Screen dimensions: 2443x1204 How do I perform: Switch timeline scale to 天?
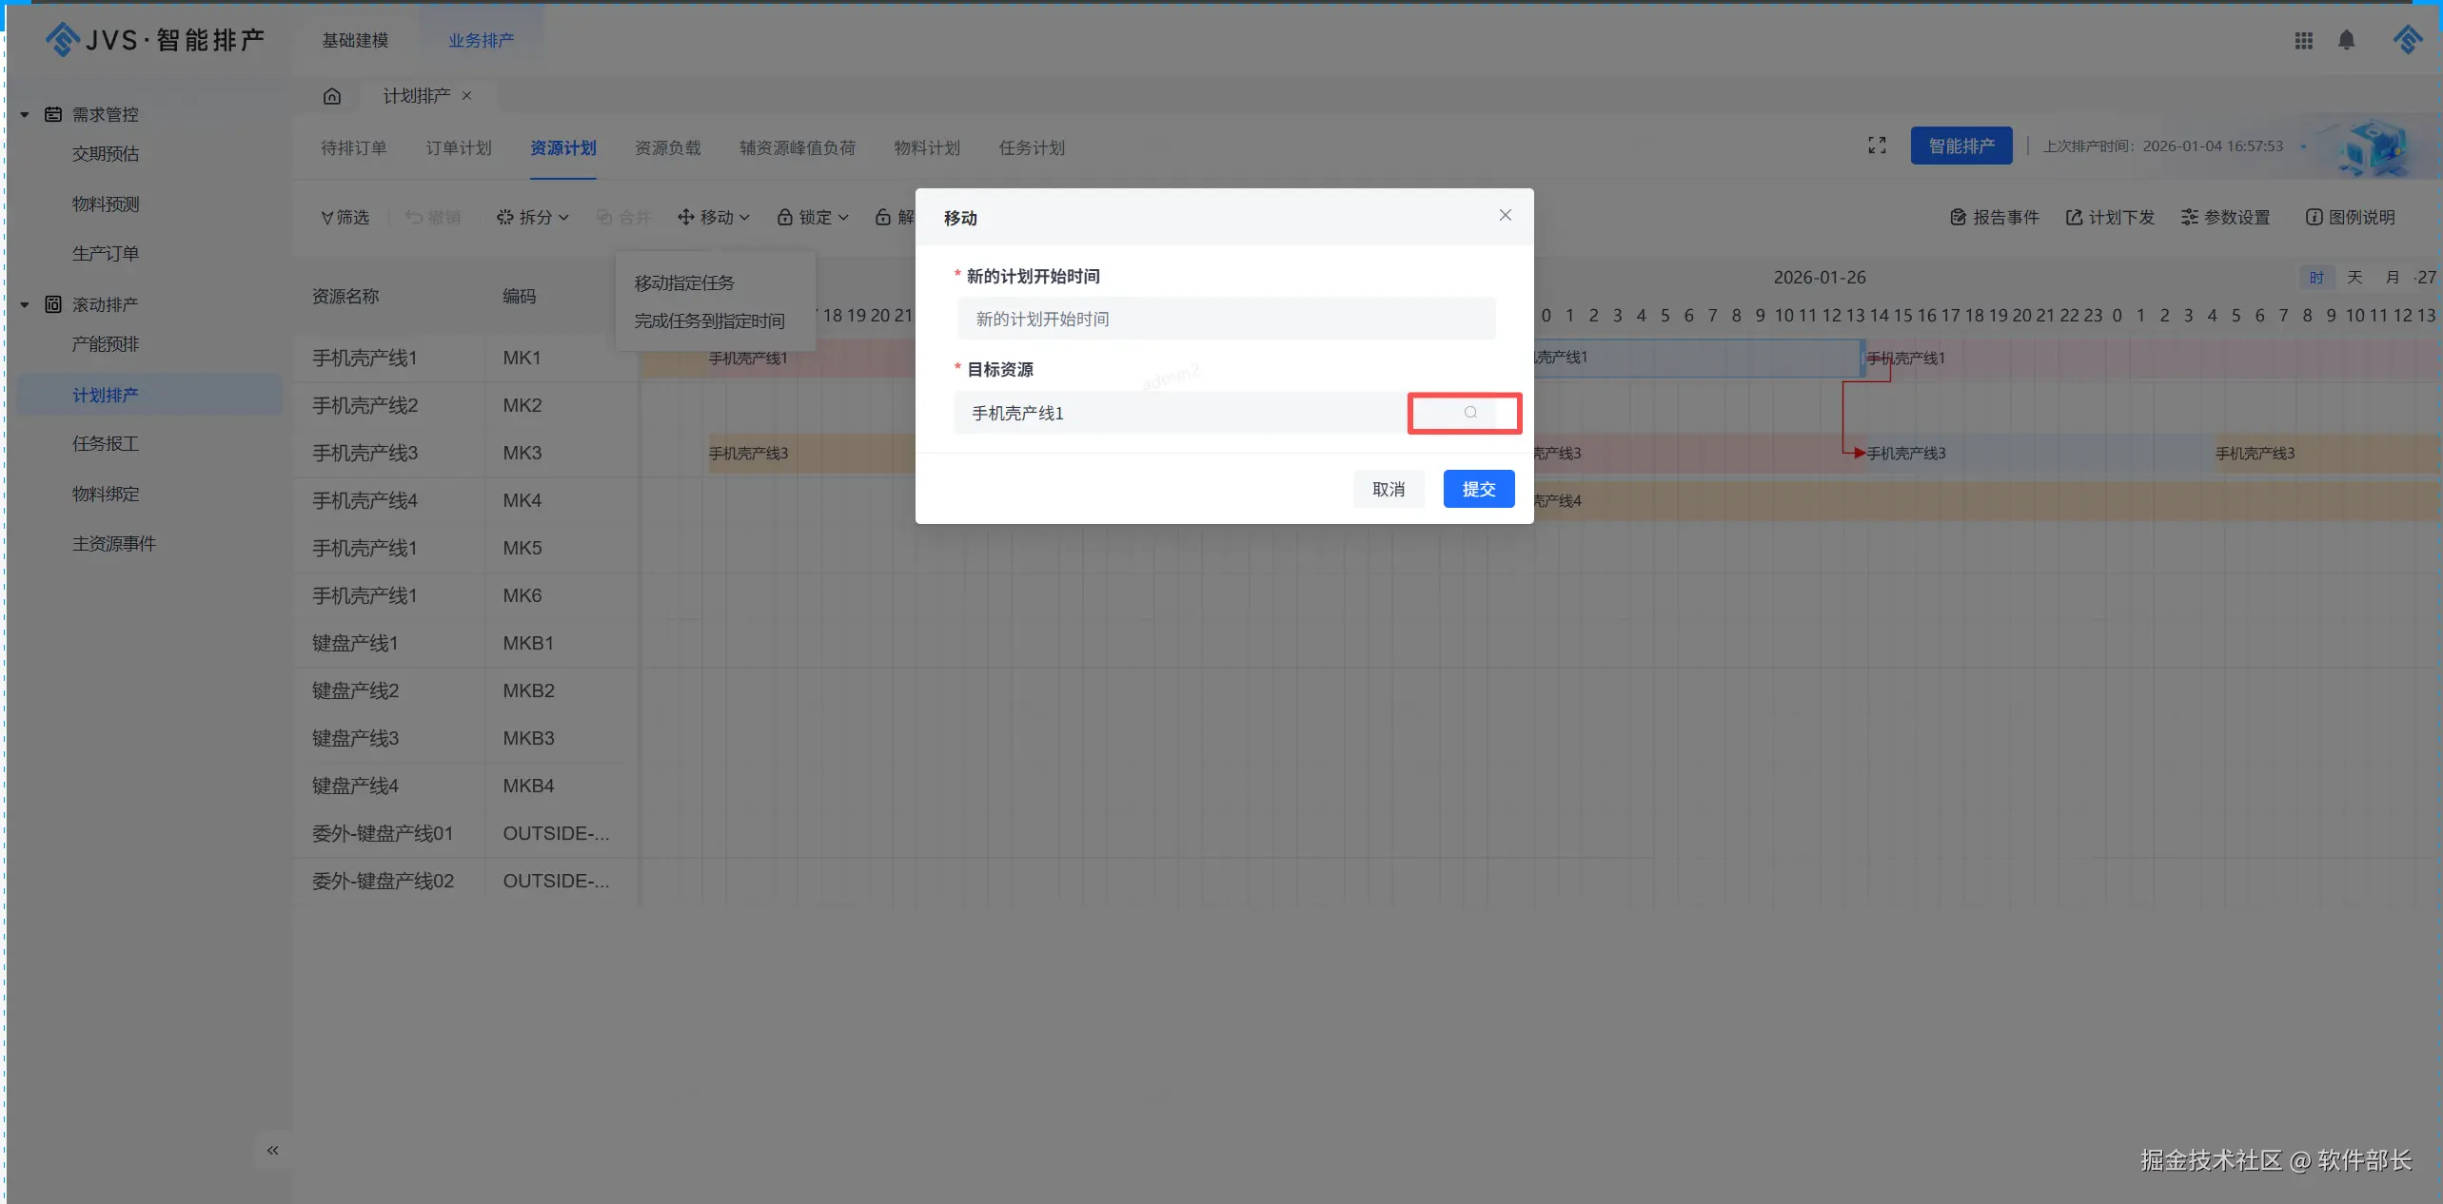click(2354, 278)
